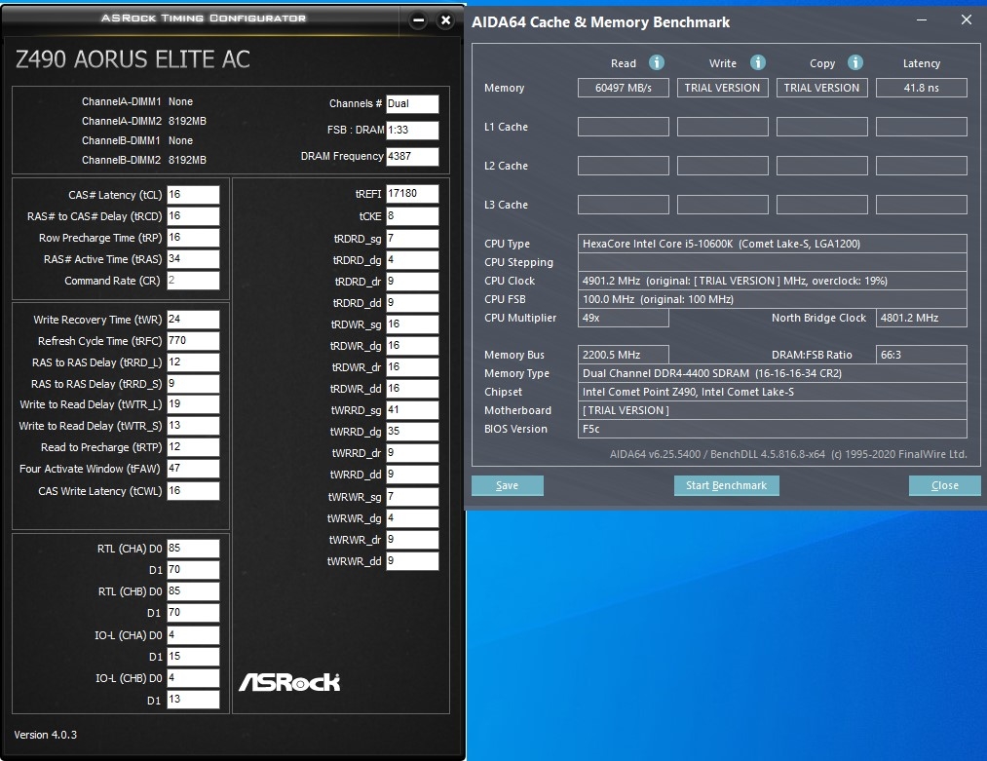Click the Memory Copy TRIAL VERSION box
This screenshot has width=987, height=761.
[x=822, y=88]
